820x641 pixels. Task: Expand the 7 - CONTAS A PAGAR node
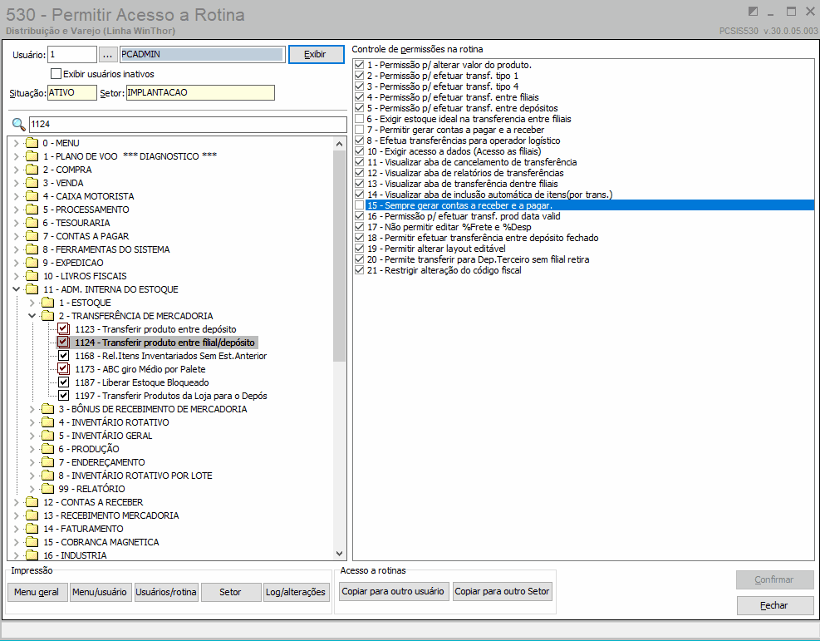(17, 236)
